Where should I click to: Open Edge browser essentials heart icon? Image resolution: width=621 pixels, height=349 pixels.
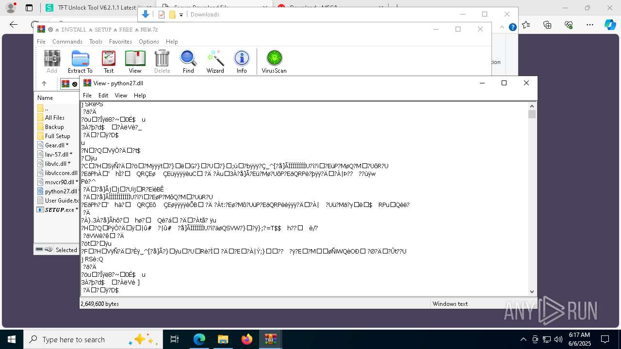click(x=569, y=25)
